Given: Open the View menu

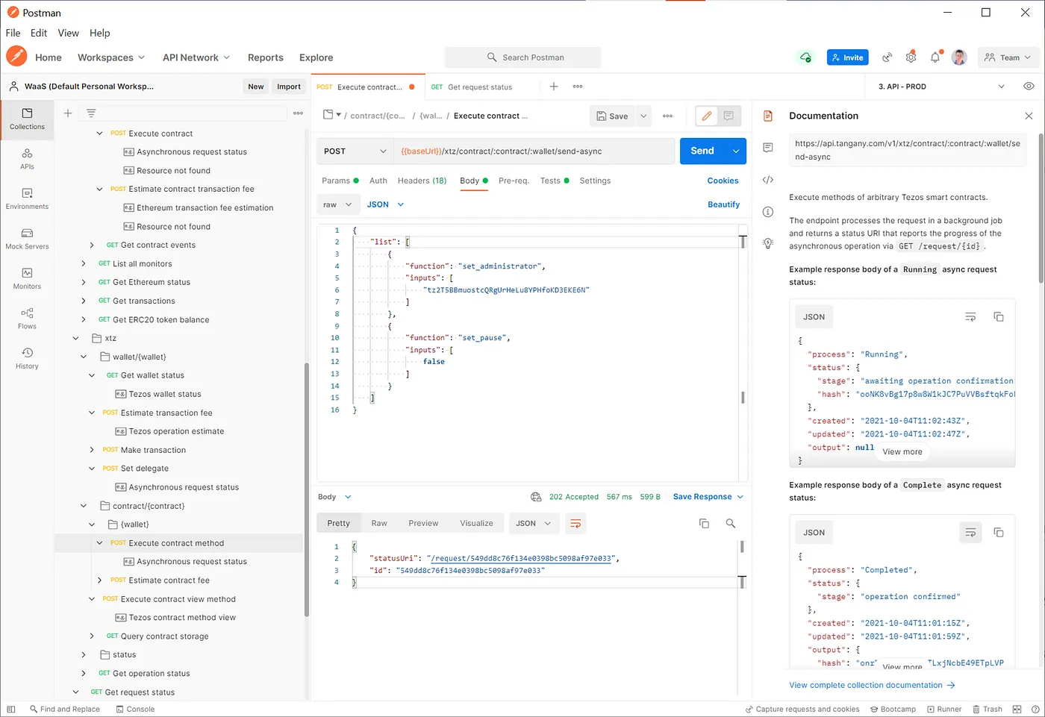Looking at the screenshot, I should click(68, 33).
